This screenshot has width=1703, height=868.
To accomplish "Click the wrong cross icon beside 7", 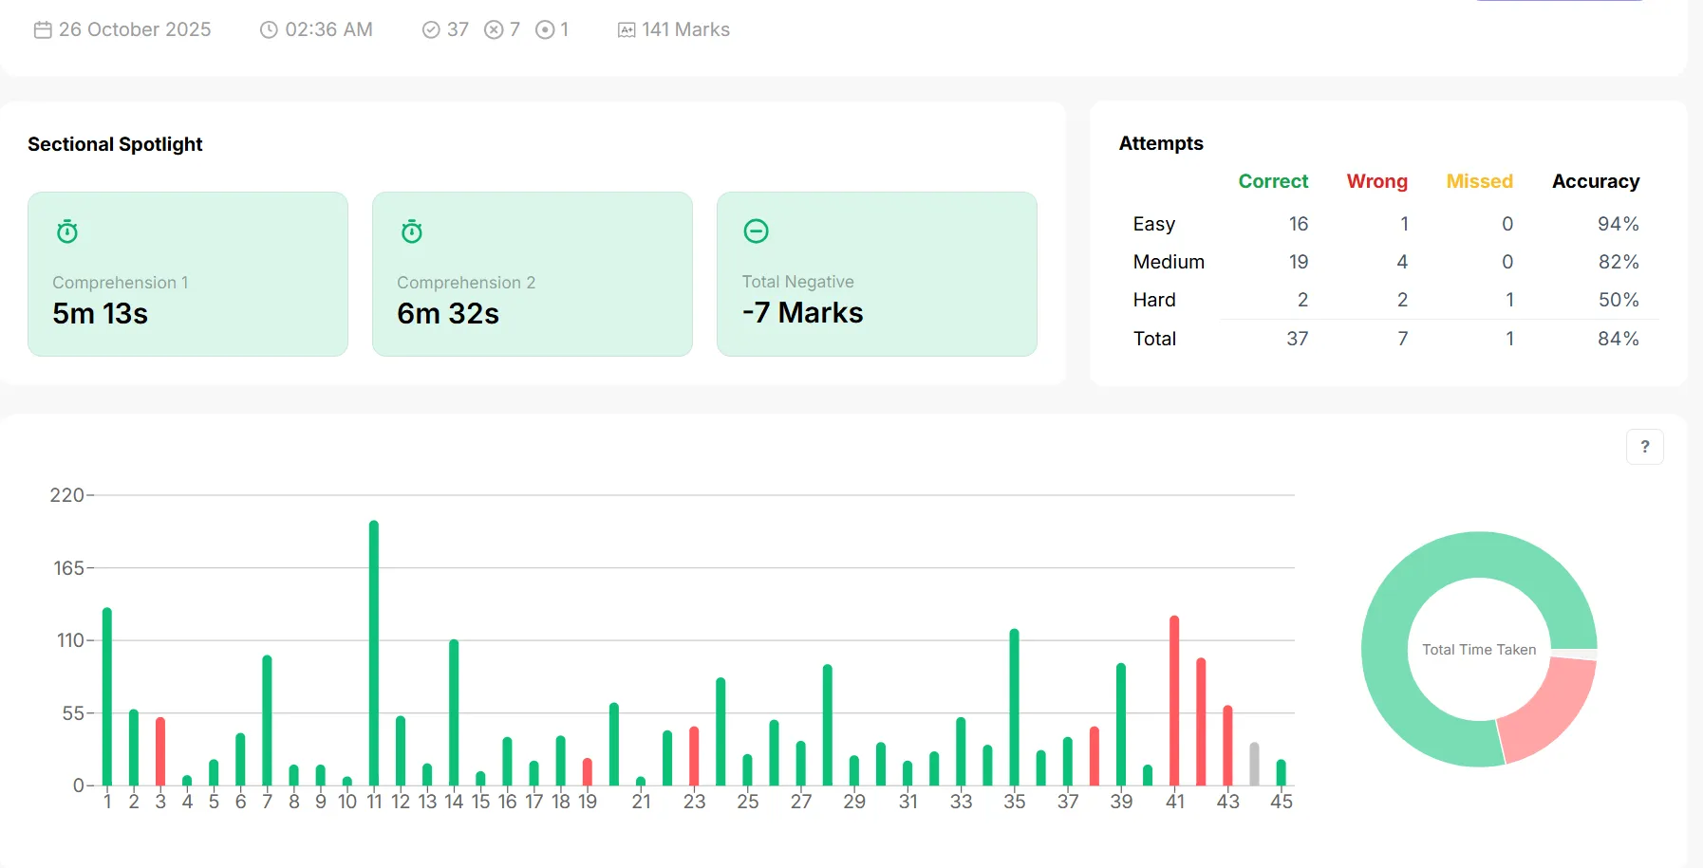I will tap(494, 30).
